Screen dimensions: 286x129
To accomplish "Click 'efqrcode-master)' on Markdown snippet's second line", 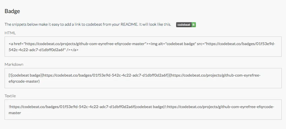I will click(x=24, y=81).
